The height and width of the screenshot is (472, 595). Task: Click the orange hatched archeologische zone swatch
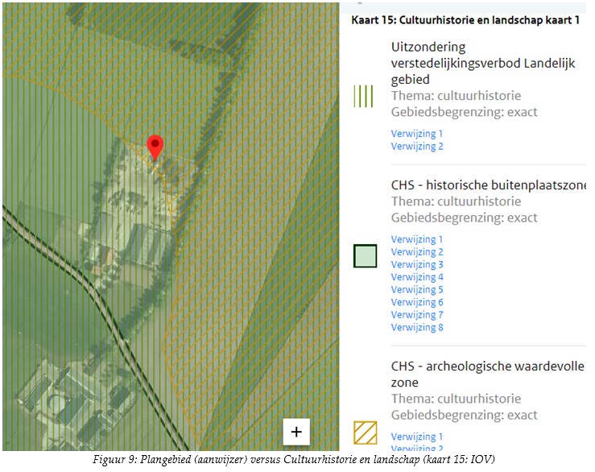point(365,433)
